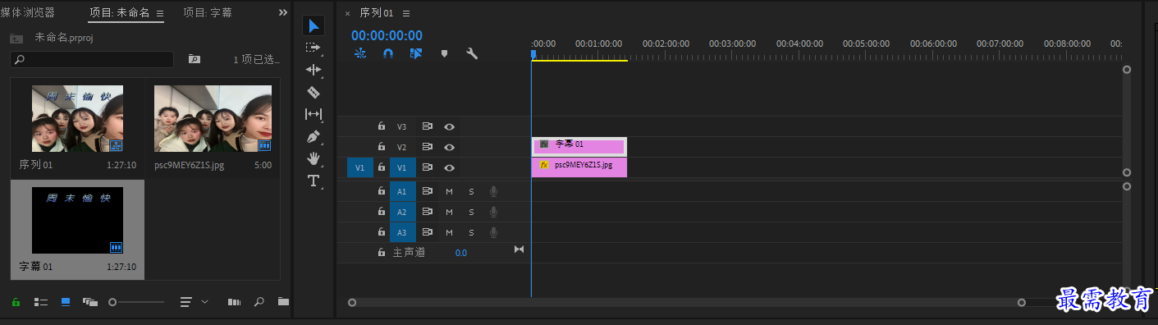The image size is (1158, 325).
Task: Enable voice-over record on A1
Action: click(x=493, y=191)
